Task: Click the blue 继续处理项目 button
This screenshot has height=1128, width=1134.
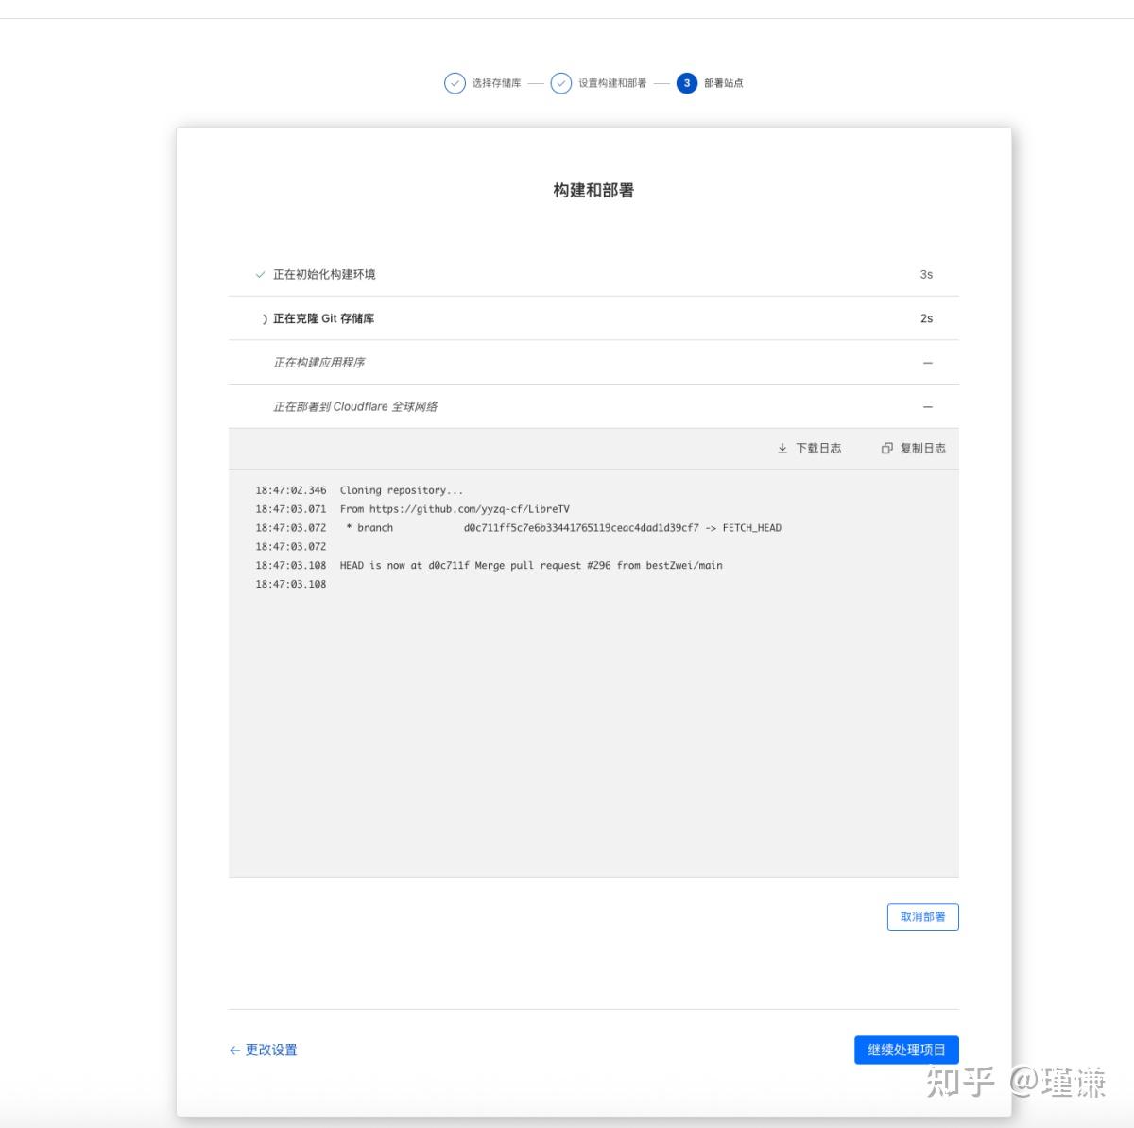Action: [x=906, y=1050]
